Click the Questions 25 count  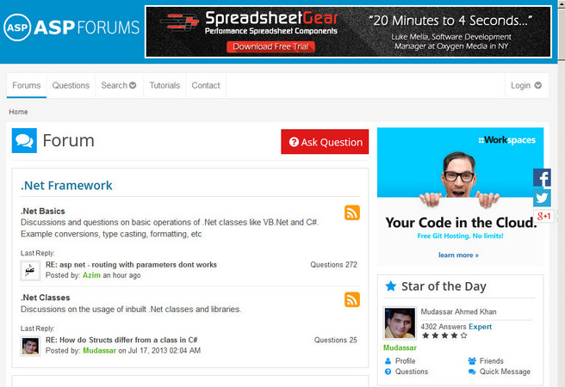click(336, 340)
